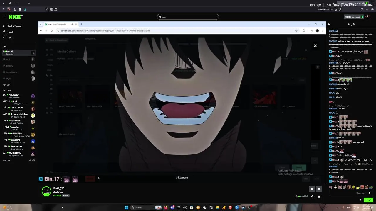The width and height of the screenshot is (376, 211).
Task: Send chat message with green button
Action: click(368, 200)
